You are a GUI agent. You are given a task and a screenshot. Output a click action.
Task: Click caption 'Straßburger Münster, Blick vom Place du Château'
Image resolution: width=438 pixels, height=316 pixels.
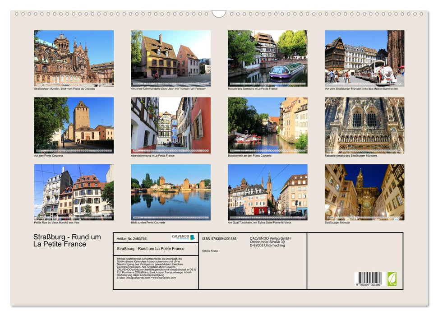[x=65, y=88]
